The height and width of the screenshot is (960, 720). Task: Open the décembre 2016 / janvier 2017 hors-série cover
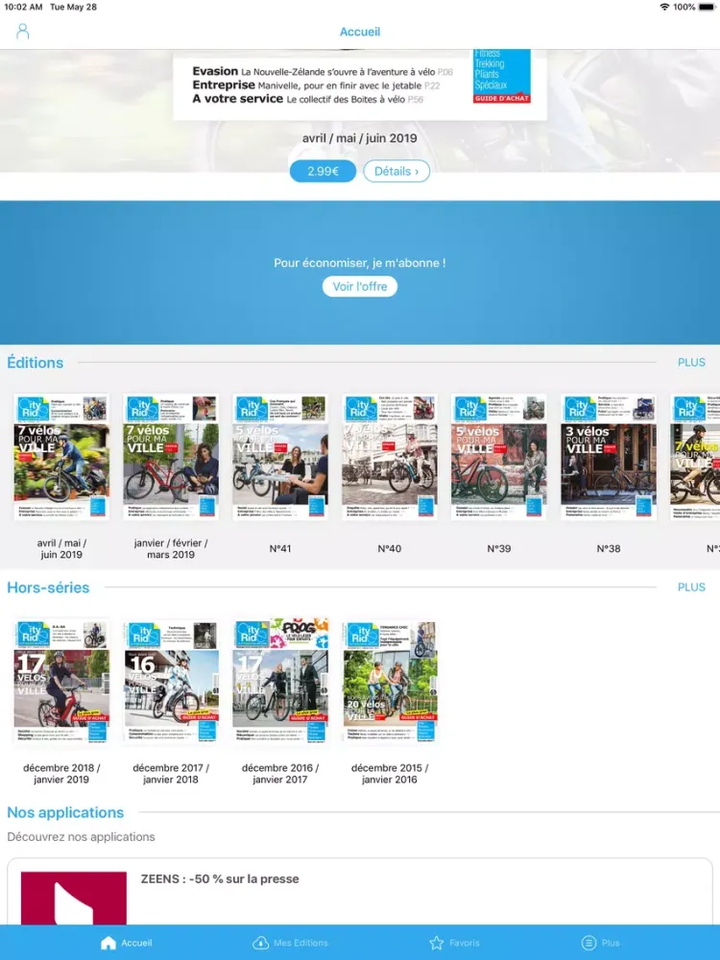(x=280, y=682)
